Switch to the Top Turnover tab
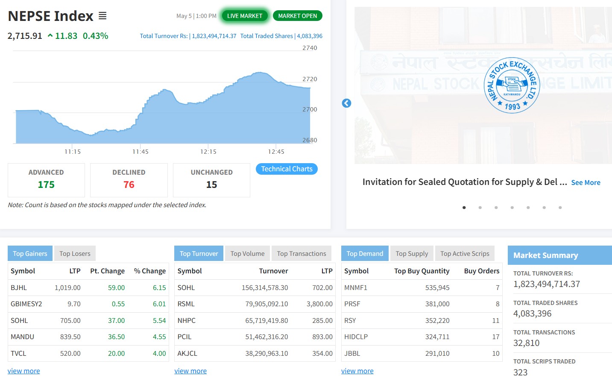This screenshot has height=378, width=612. click(199, 254)
